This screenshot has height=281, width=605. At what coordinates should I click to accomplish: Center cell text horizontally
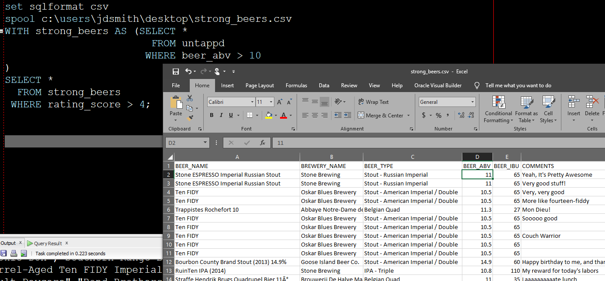coord(314,115)
